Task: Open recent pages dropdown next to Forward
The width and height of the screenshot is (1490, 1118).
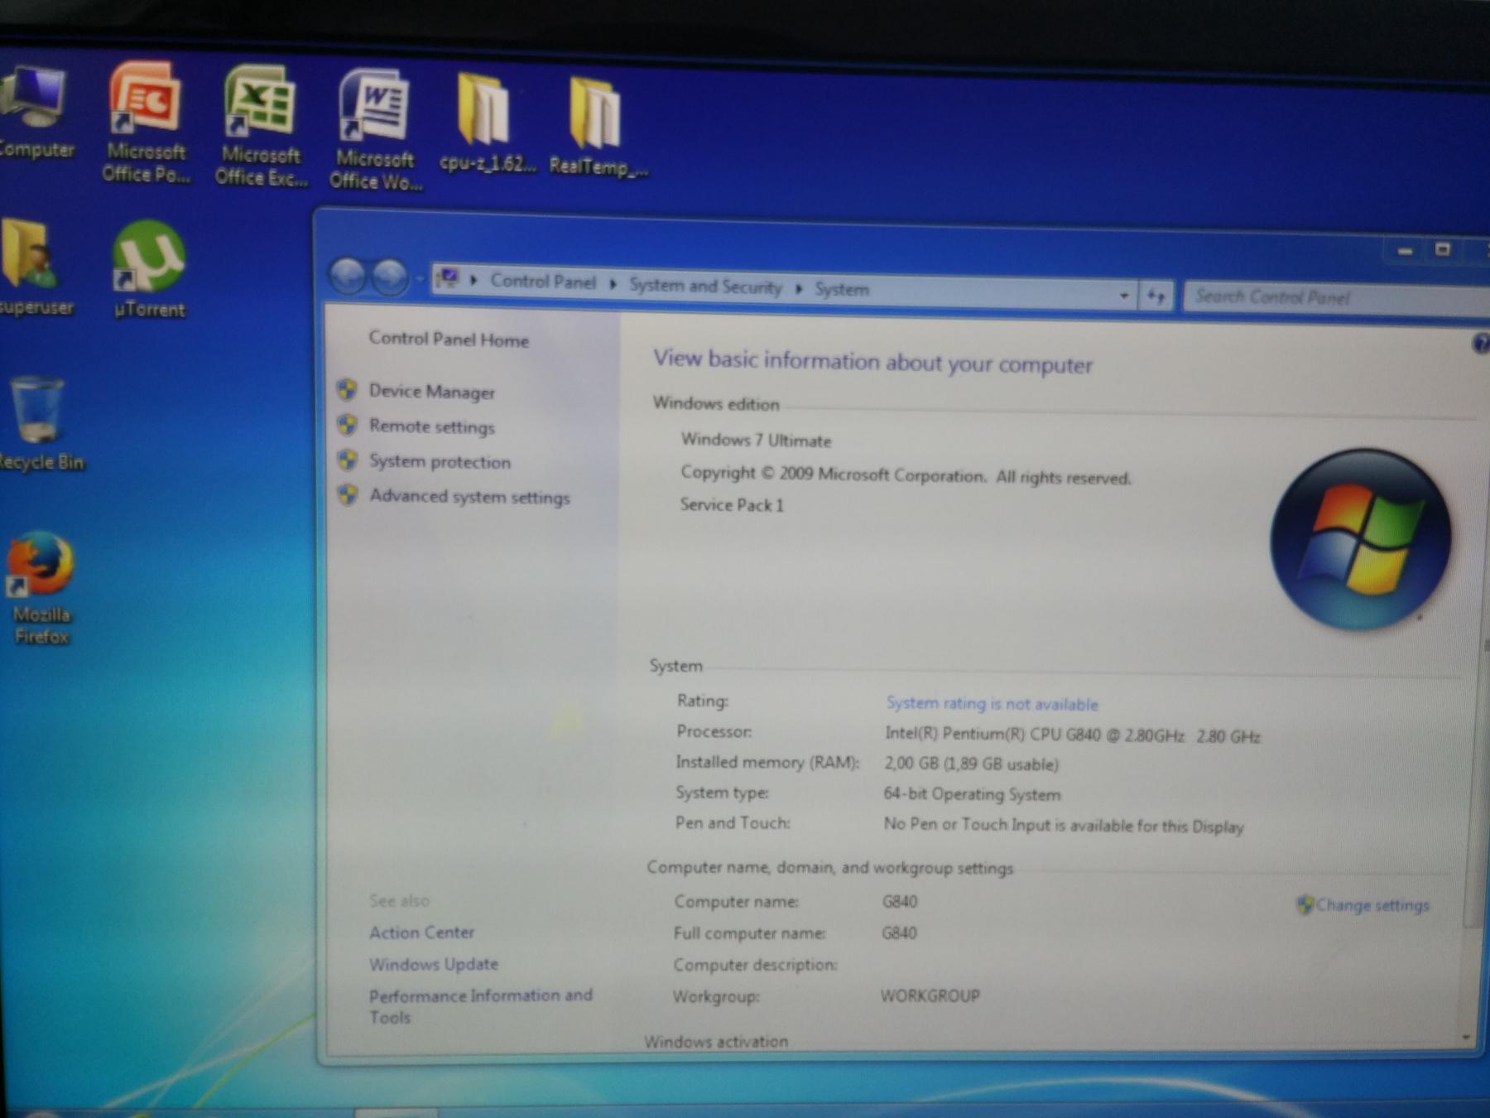Action: [x=419, y=279]
